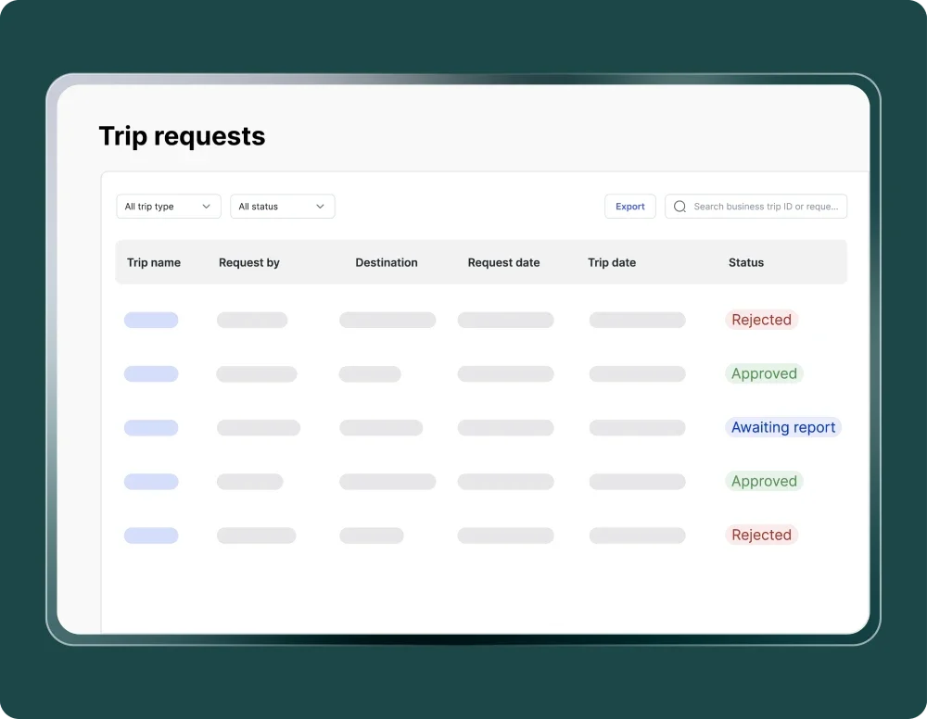Select the Awaiting report status badge
Screen dimensions: 927x719
click(x=783, y=427)
